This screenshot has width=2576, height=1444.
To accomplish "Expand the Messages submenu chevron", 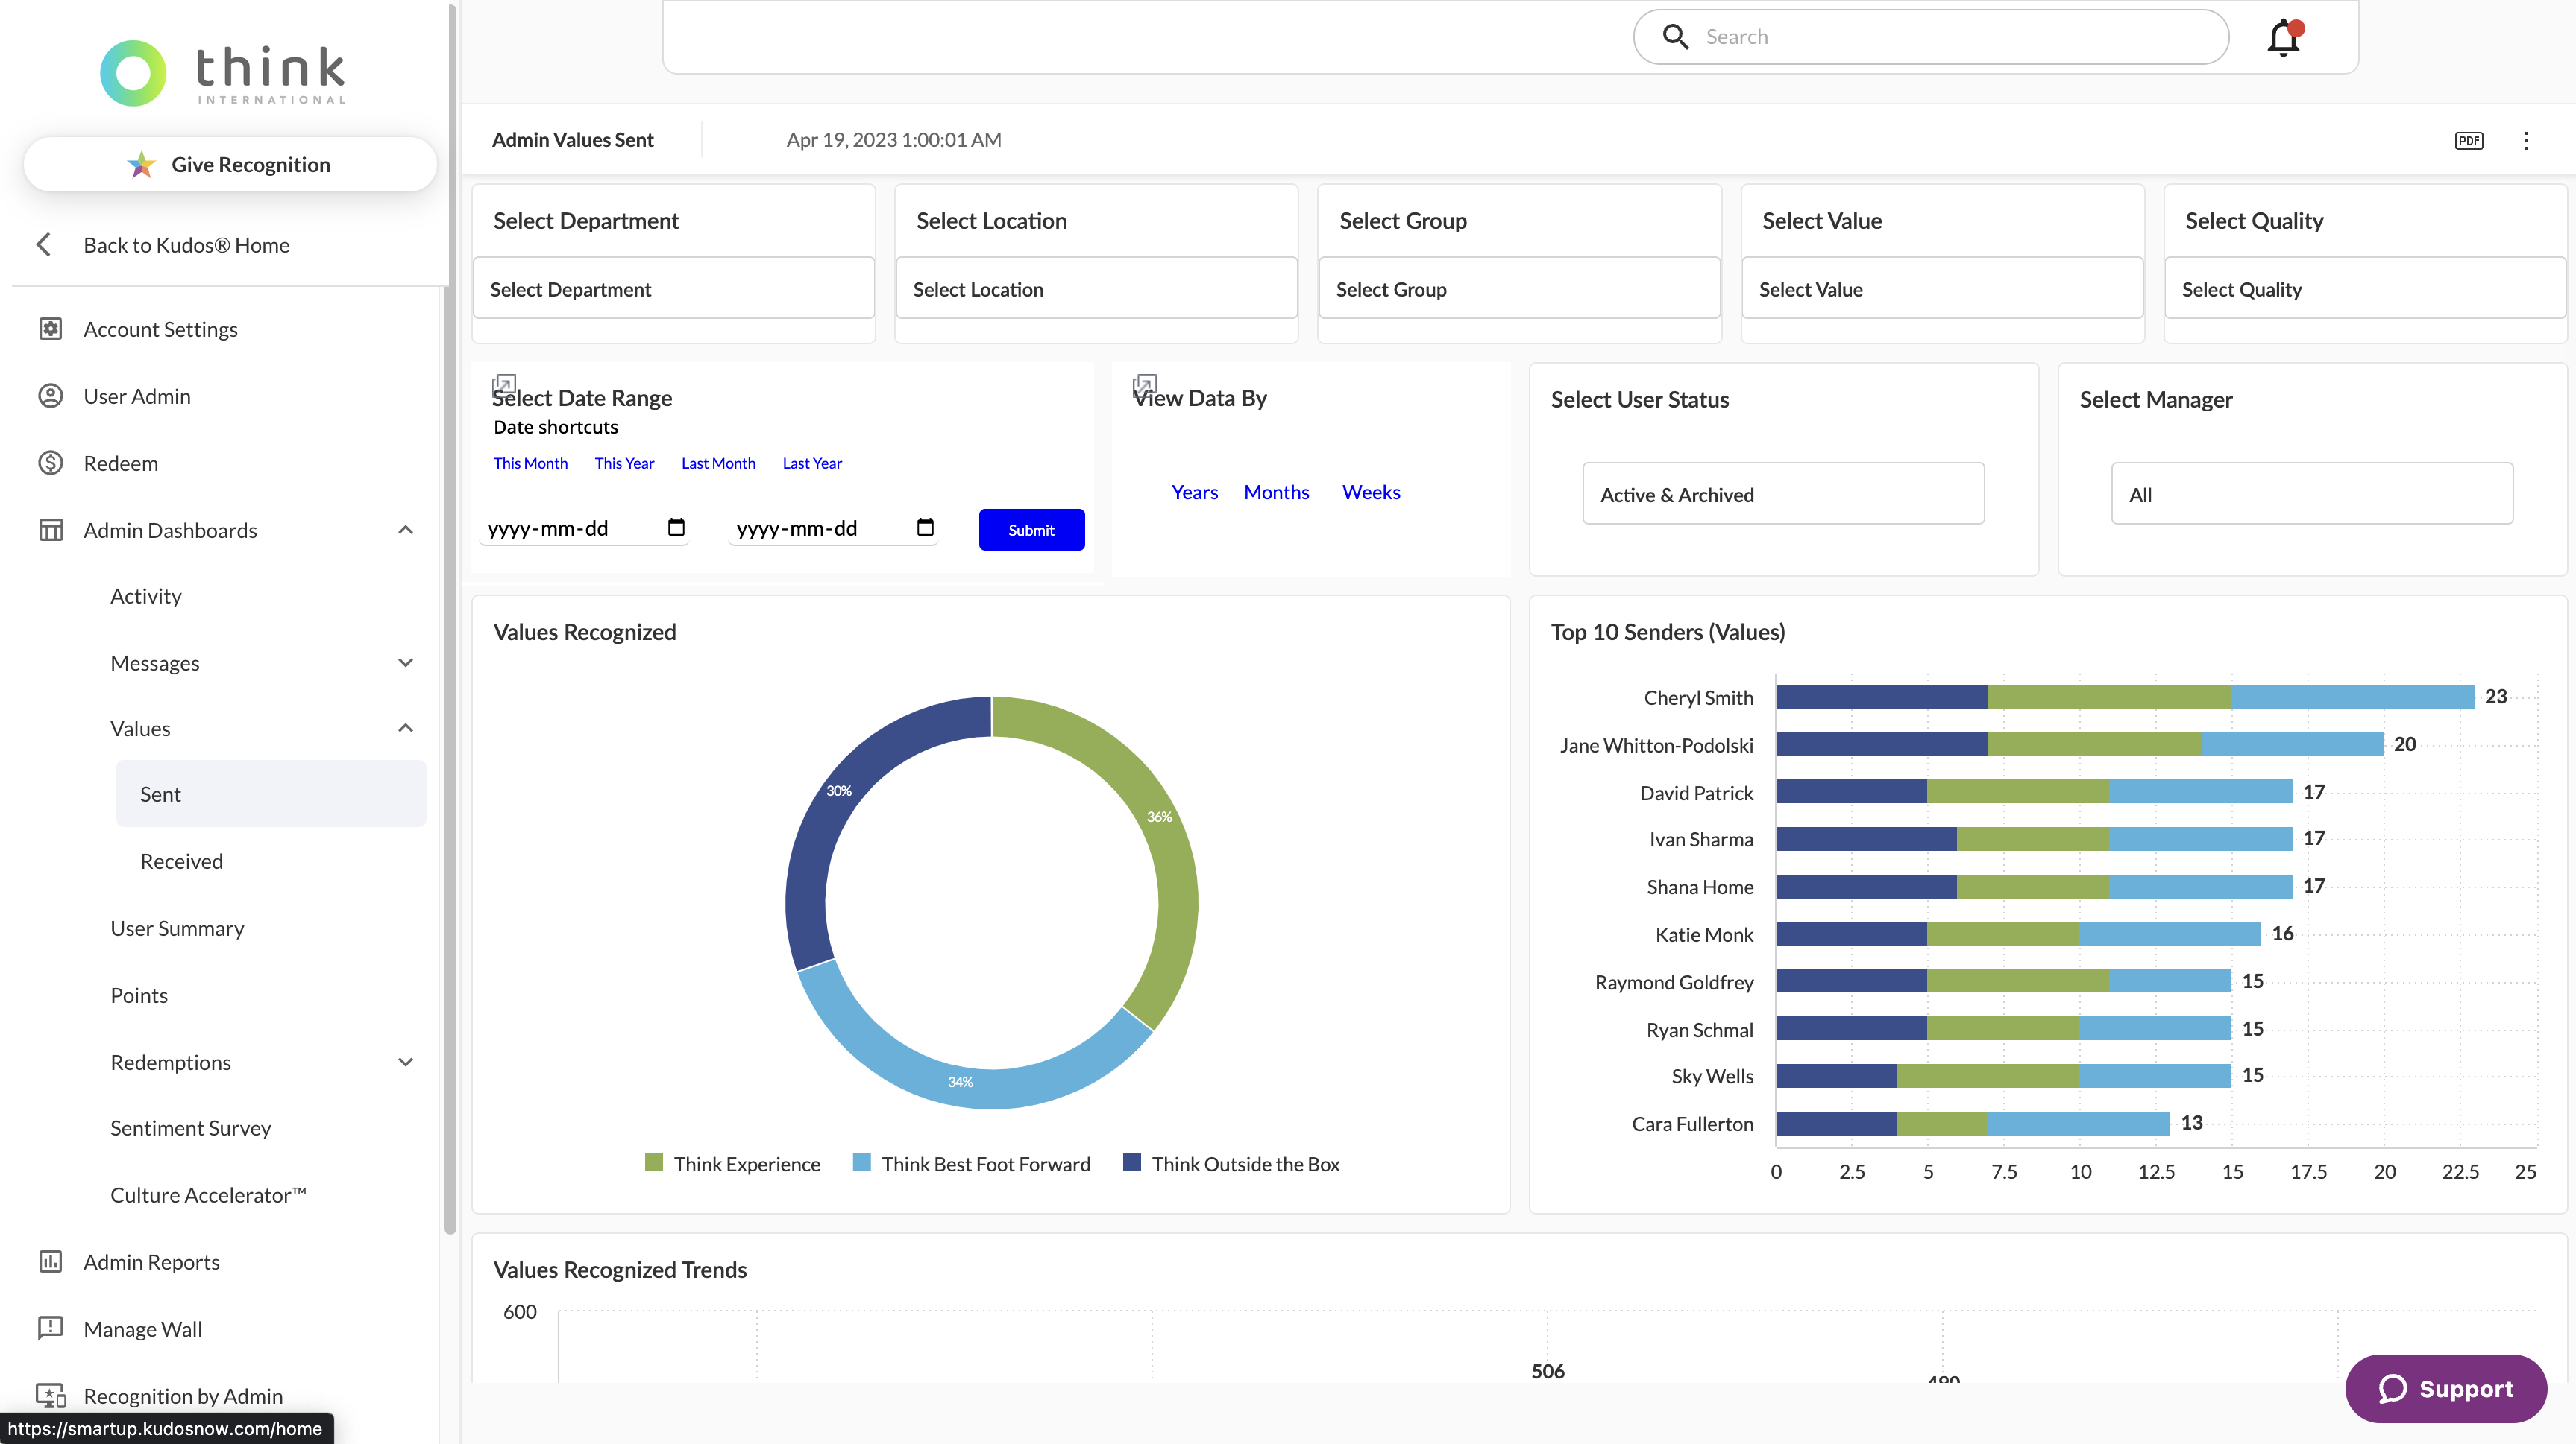I will (405, 662).
